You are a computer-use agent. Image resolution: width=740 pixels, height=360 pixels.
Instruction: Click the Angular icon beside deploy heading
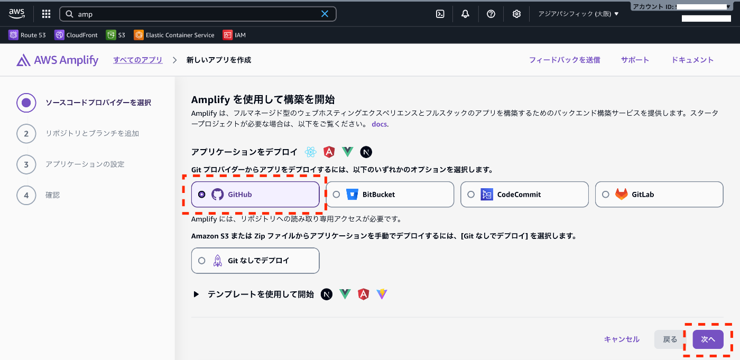click(329, 152)
